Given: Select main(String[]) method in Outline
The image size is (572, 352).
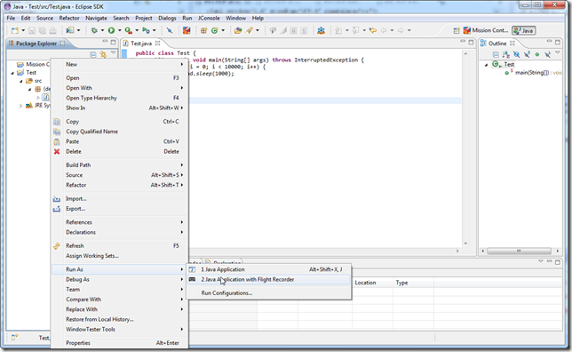Looking at the screenshot, I should (533, 73).
